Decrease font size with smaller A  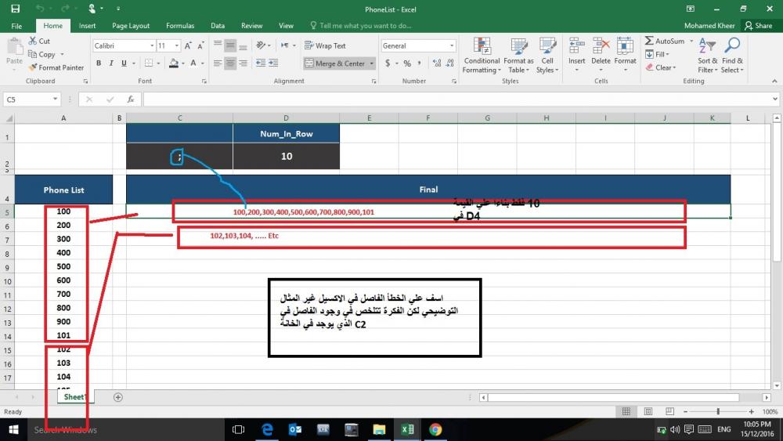[200, 45]
